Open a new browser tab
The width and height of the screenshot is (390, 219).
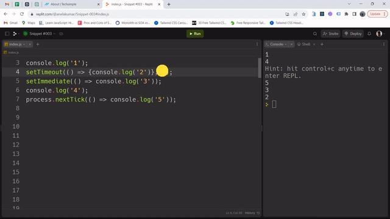[169, 4]
